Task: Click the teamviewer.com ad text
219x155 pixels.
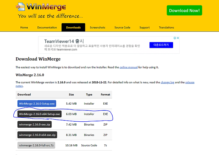Action: pos(67,49)
